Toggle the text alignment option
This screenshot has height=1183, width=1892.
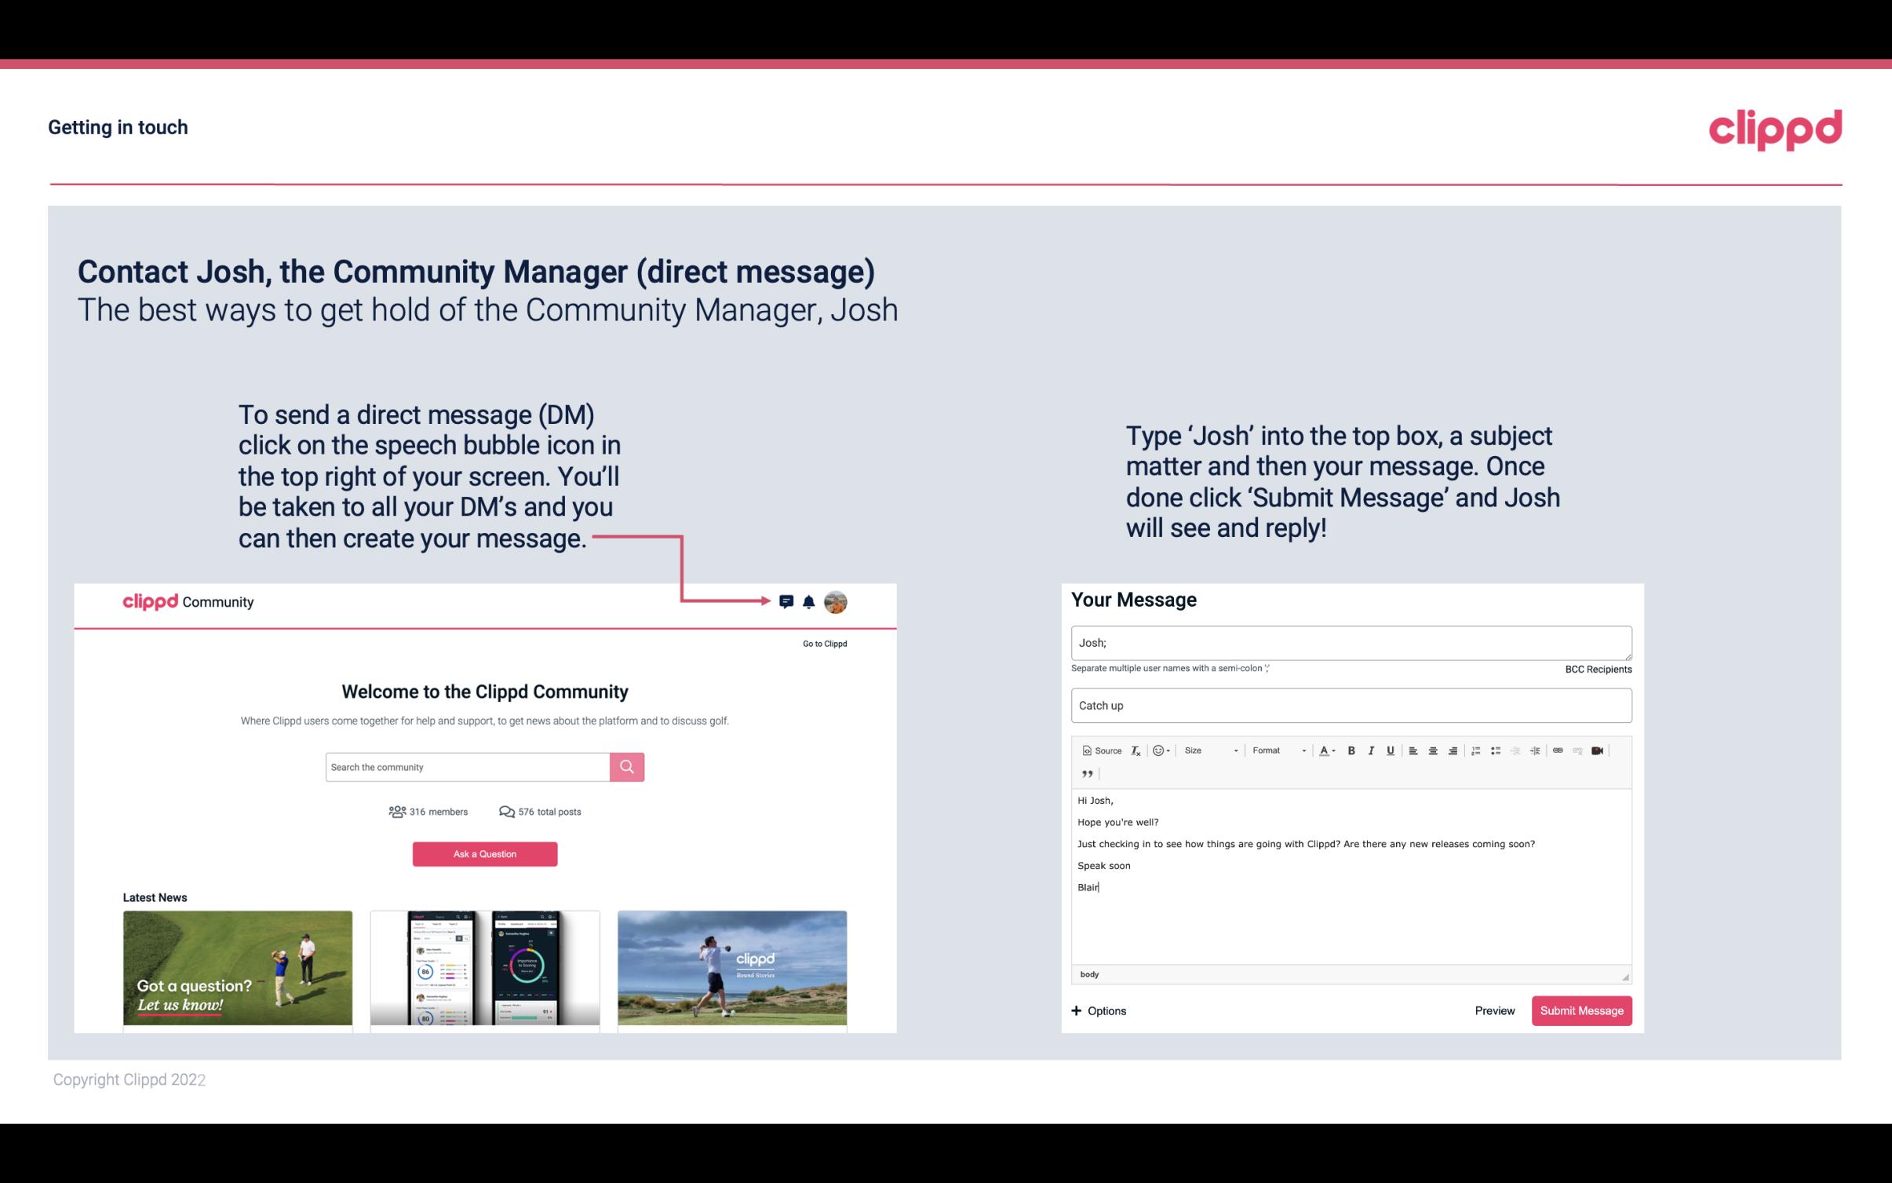point(1415,750)
